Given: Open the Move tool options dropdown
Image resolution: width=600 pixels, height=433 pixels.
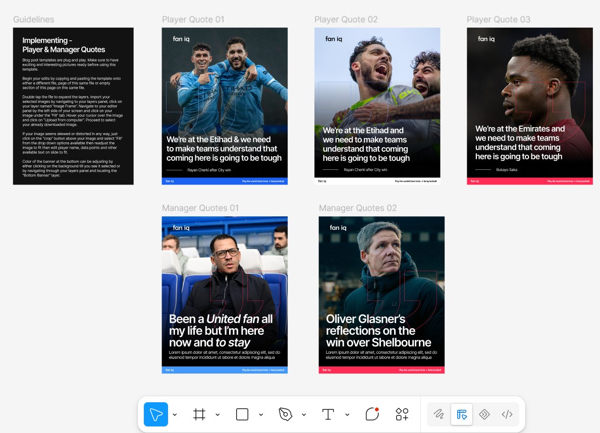Looking at the screenshot, I should (175, 415).
